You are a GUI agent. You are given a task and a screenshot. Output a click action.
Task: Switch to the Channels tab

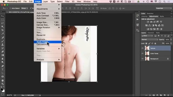pyautogui.click(x=151, y=33)
